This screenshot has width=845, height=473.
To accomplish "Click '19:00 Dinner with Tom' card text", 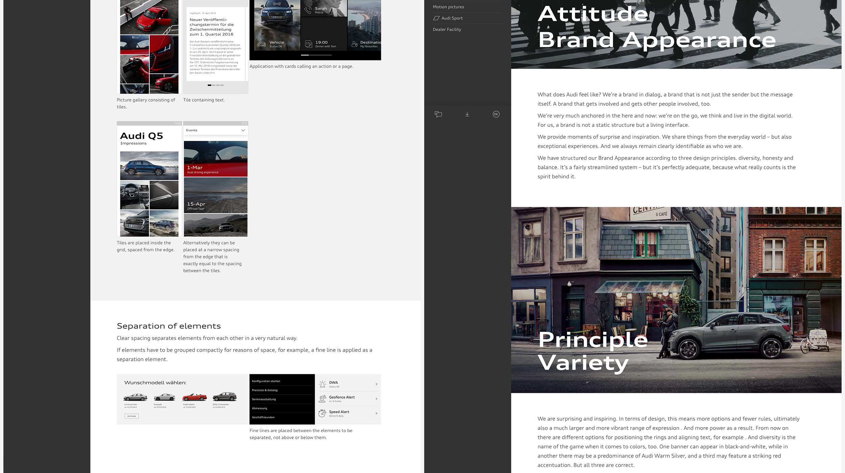I will coord(325,44).
